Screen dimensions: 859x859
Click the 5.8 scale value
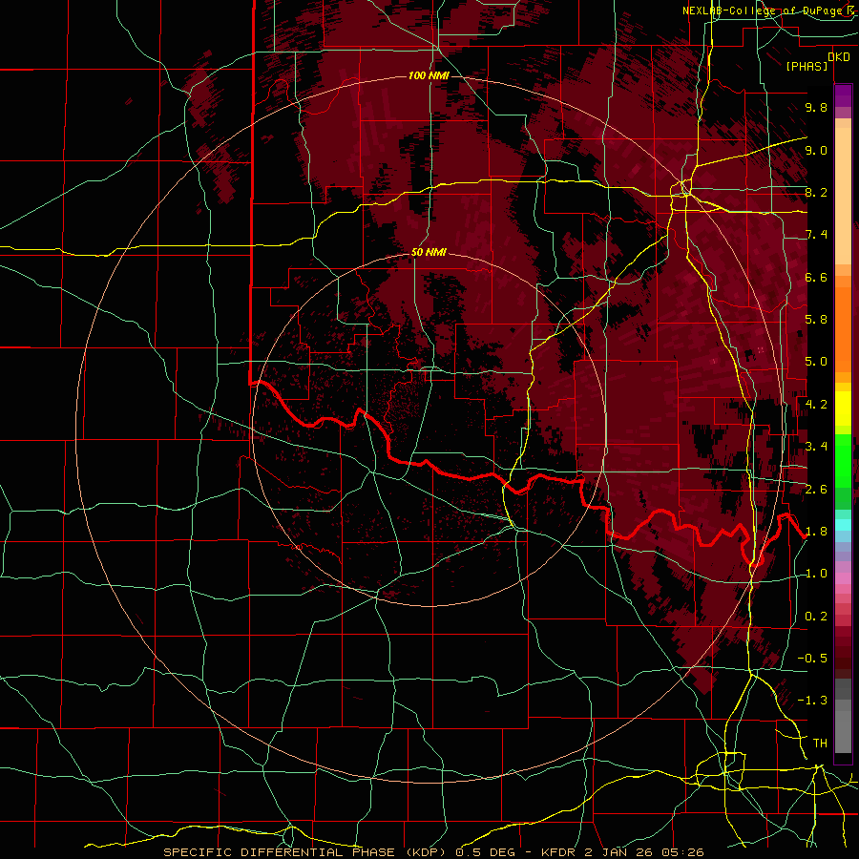pyautogui.click(x=816, y=320)
